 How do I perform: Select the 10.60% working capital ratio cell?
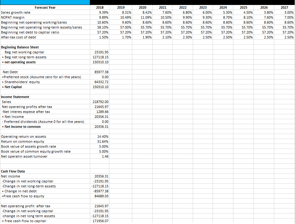click(x=100, y=22)
